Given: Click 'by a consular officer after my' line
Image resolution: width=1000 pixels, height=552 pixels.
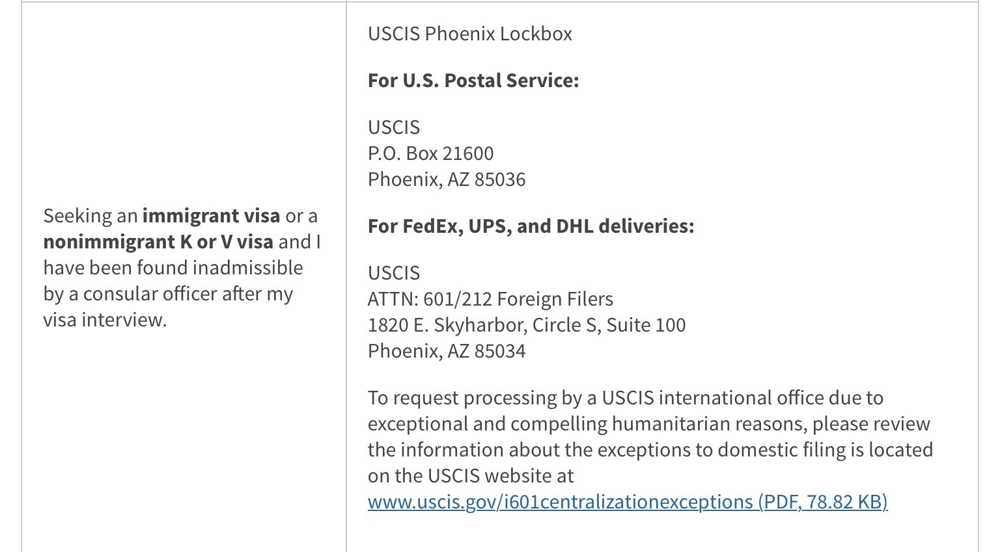Looking at the screenshot, I should [168, 294].
